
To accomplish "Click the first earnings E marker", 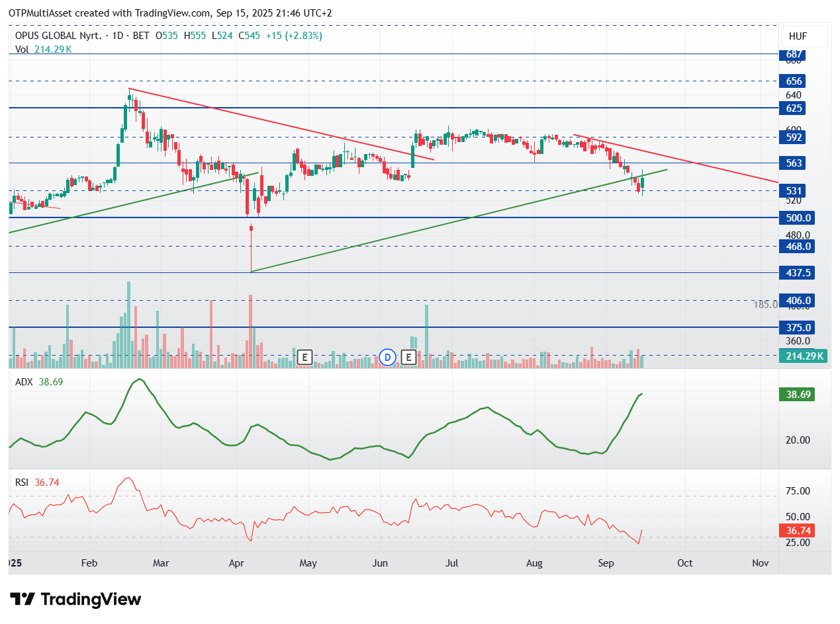I will 304,358.
